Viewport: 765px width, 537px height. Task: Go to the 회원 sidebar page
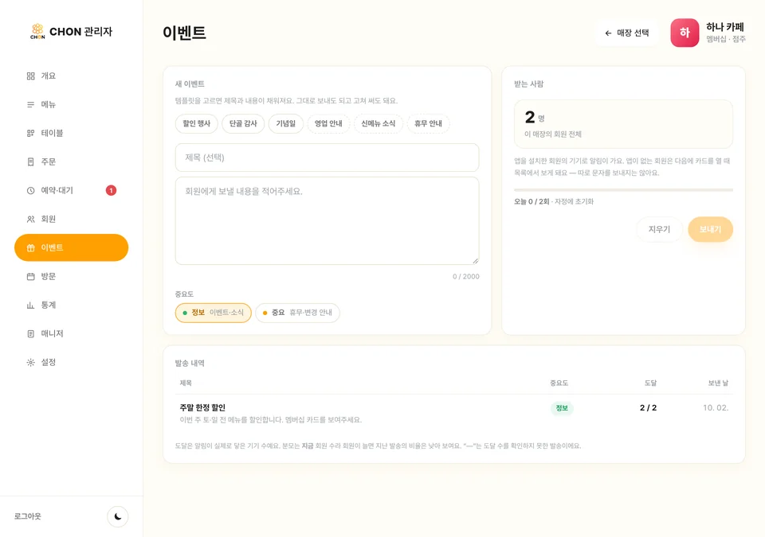click(x=71, y=220)
